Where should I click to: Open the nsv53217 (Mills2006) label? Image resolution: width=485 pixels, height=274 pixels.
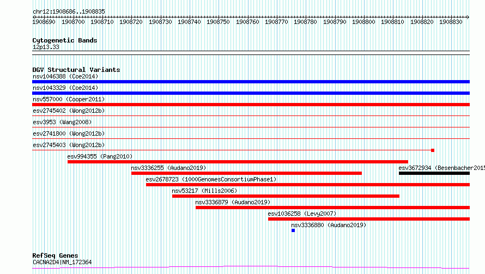click(204, 191)
